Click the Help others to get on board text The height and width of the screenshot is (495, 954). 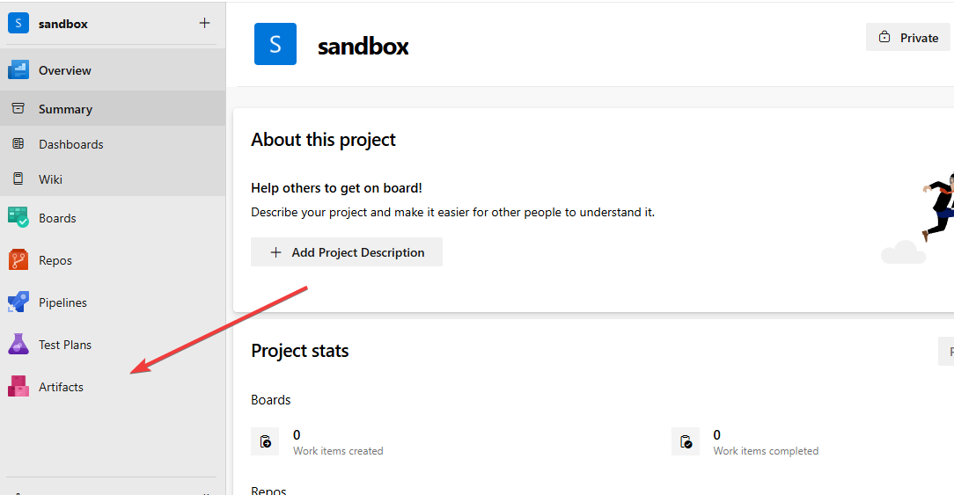point(336,188)
